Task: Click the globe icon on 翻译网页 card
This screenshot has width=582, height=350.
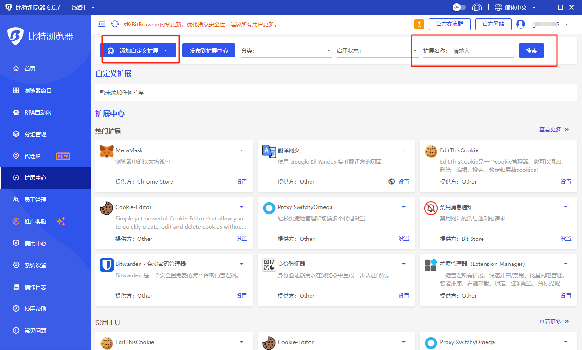Action: click(391, 181)
